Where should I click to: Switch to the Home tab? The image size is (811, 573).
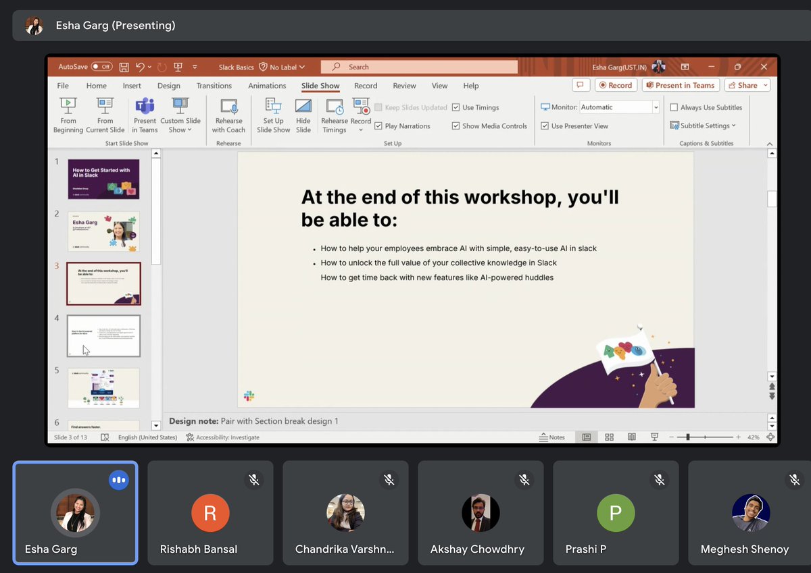[97, 86]
